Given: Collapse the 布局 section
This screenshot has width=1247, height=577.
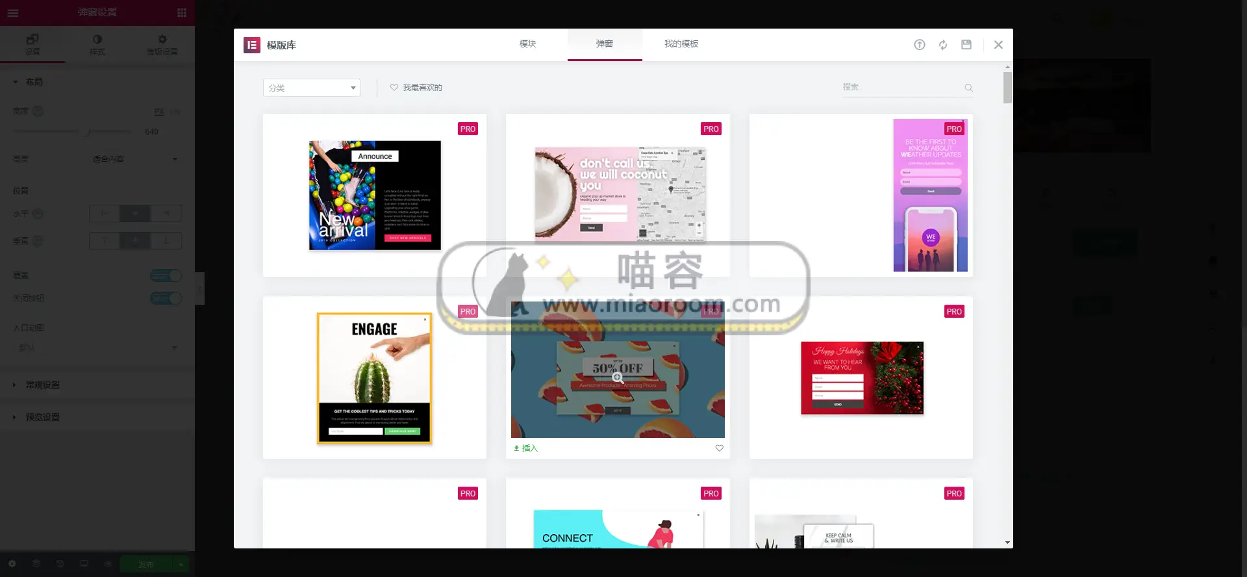Looking at the screenshot, I should coord(97,82).
